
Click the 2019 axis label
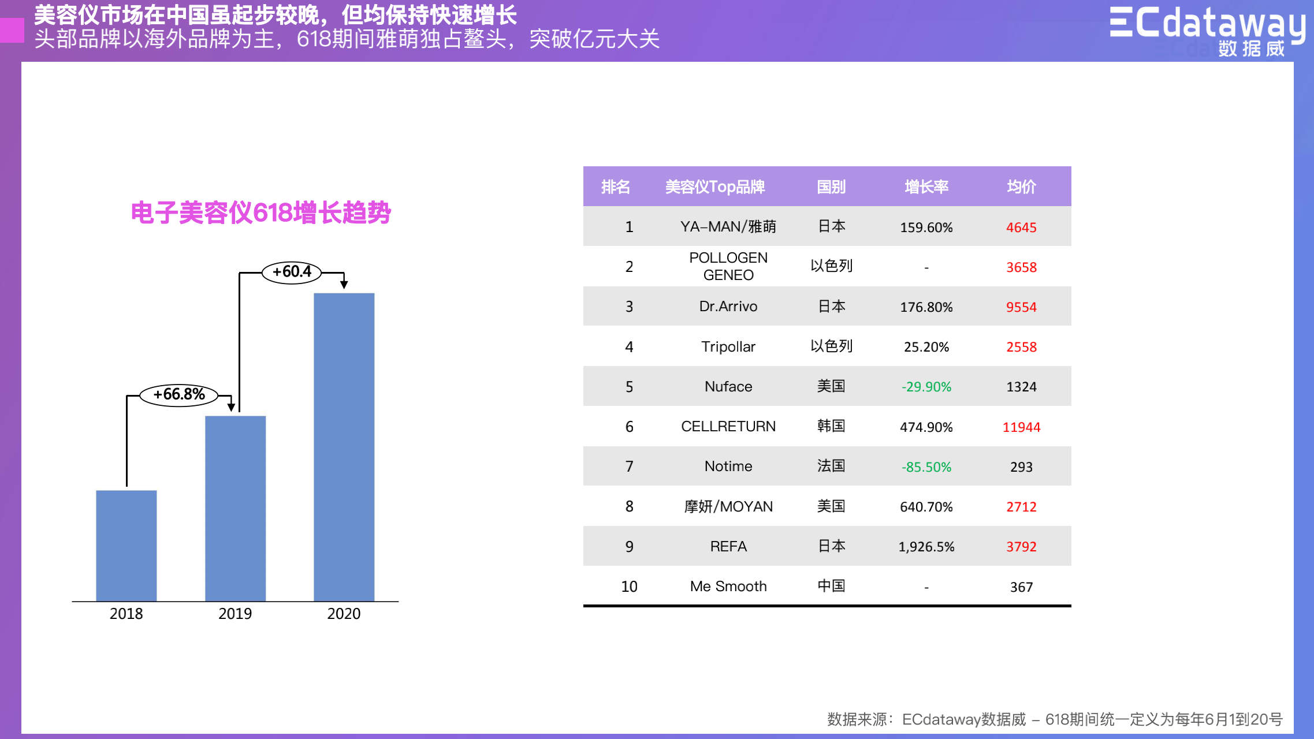point(235,613)
